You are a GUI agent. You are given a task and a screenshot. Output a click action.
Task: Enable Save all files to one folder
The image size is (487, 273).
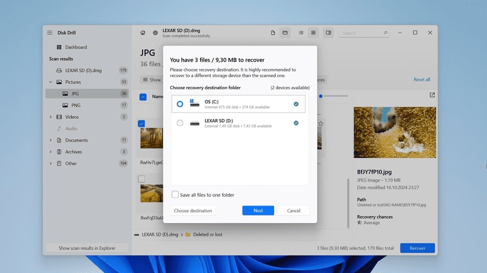[x=175, y=194]
